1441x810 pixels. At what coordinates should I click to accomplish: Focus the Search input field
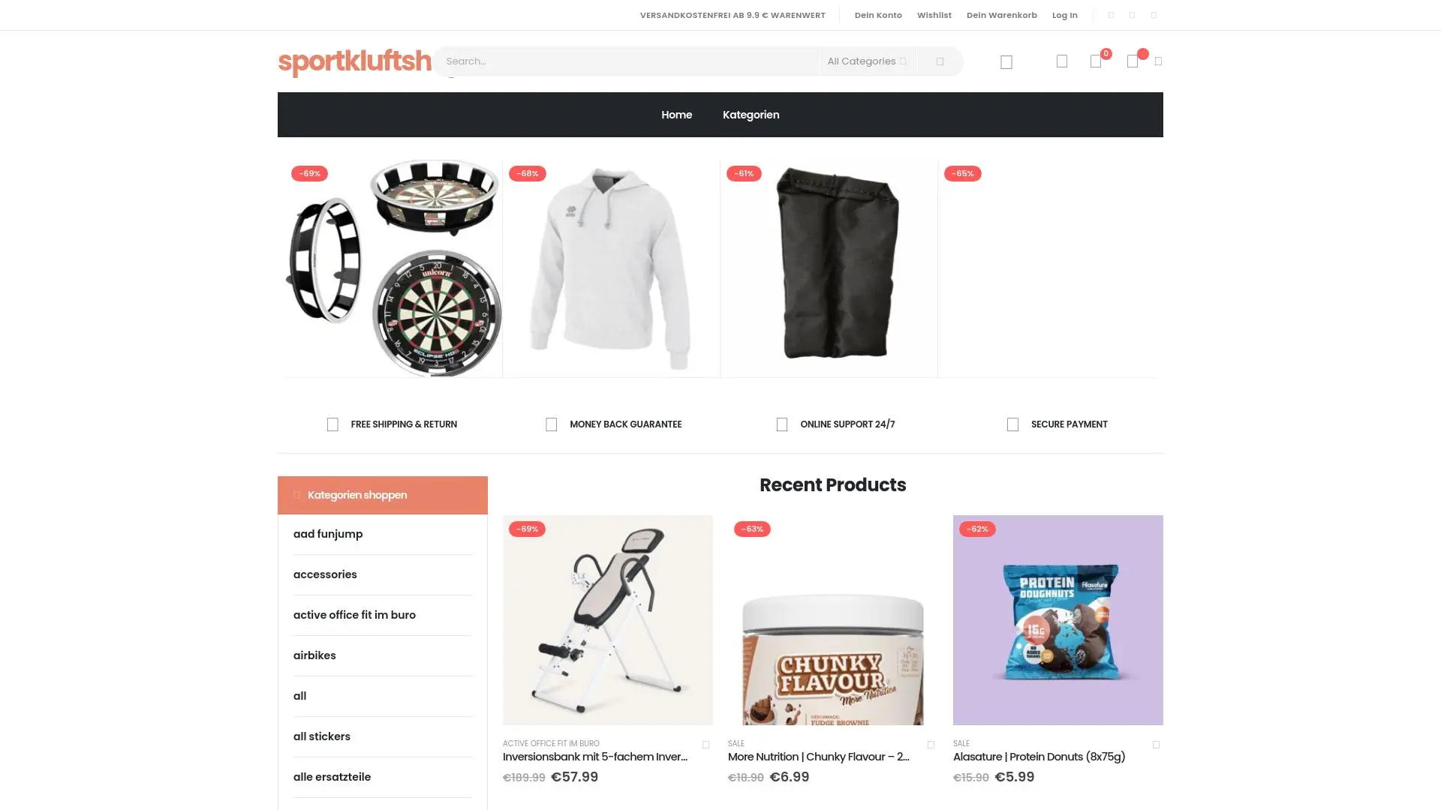click(627, 61)
